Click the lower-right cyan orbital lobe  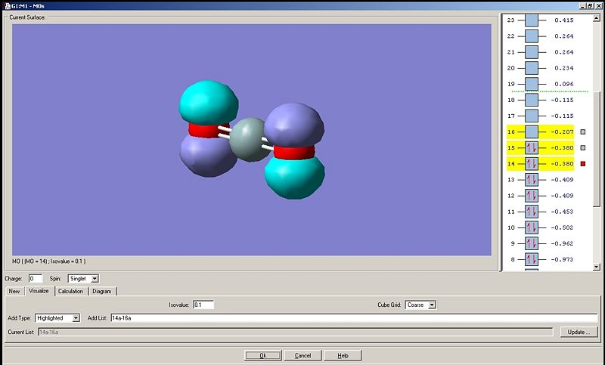coord(295,178)
